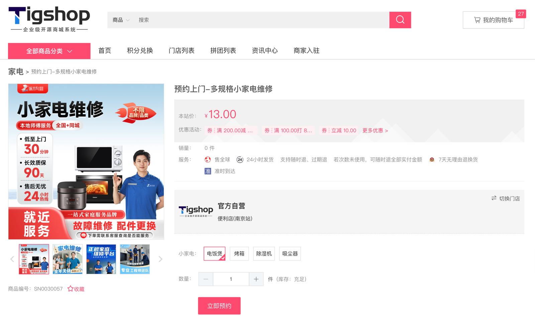Select the 电饭煲 appliance option

214,254
